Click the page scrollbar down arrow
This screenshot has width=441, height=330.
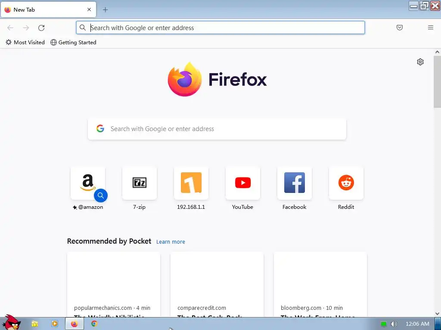[437, 314]
